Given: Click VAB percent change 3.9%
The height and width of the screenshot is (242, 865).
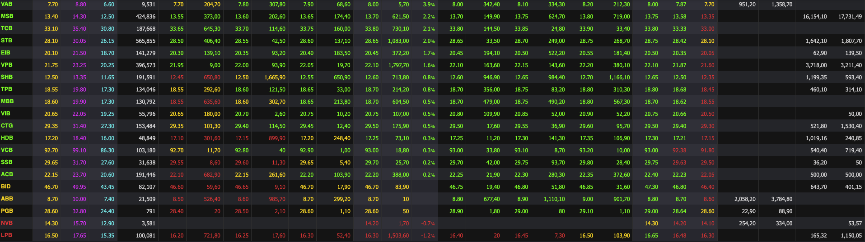Looking at the screenshot, I should [429, 5].
